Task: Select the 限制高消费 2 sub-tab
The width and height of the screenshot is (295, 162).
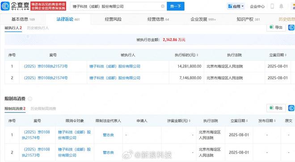Action: click(x=15, y=108)
